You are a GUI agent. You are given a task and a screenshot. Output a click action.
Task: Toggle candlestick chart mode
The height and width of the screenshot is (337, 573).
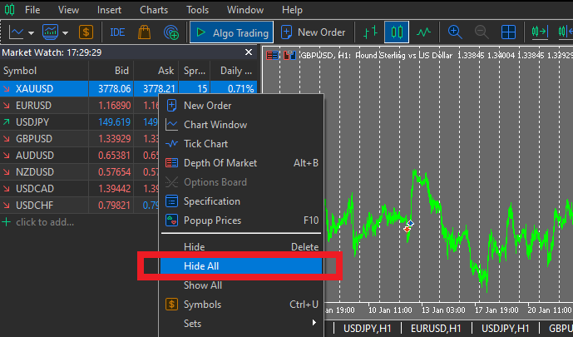pyautogui.click(x=397, y=32)
